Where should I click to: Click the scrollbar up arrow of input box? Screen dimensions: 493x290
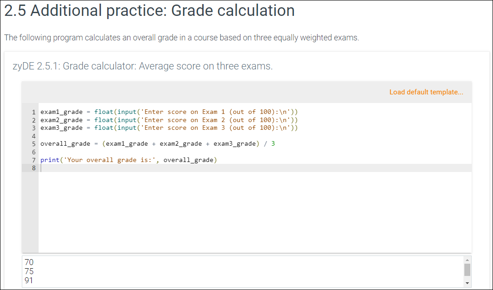pyautogui.click(x=467, y=260)
